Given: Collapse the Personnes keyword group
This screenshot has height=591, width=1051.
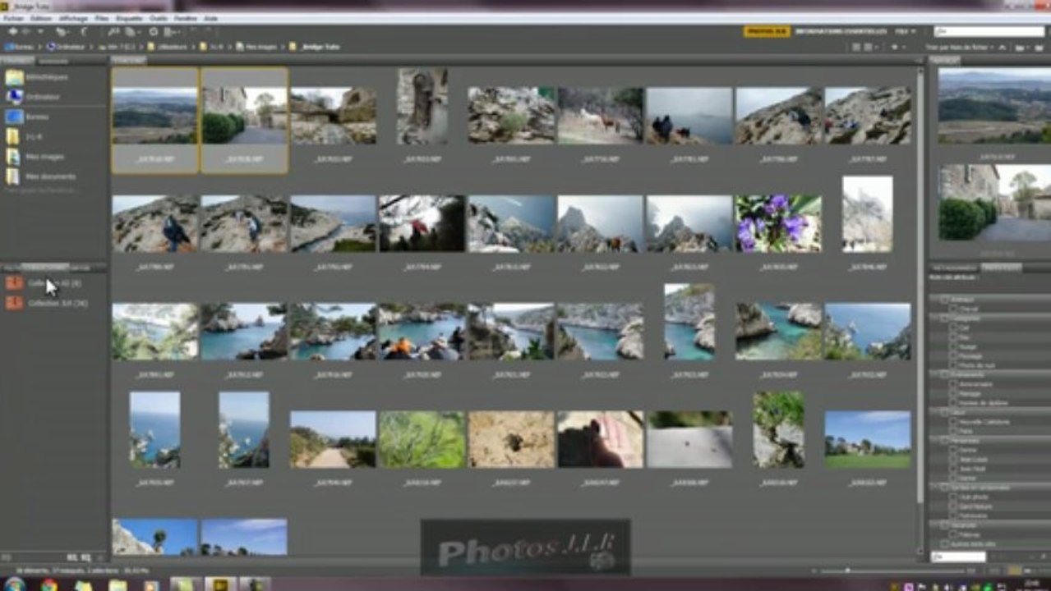Looking at the screenshot, I should coord(933,441).
